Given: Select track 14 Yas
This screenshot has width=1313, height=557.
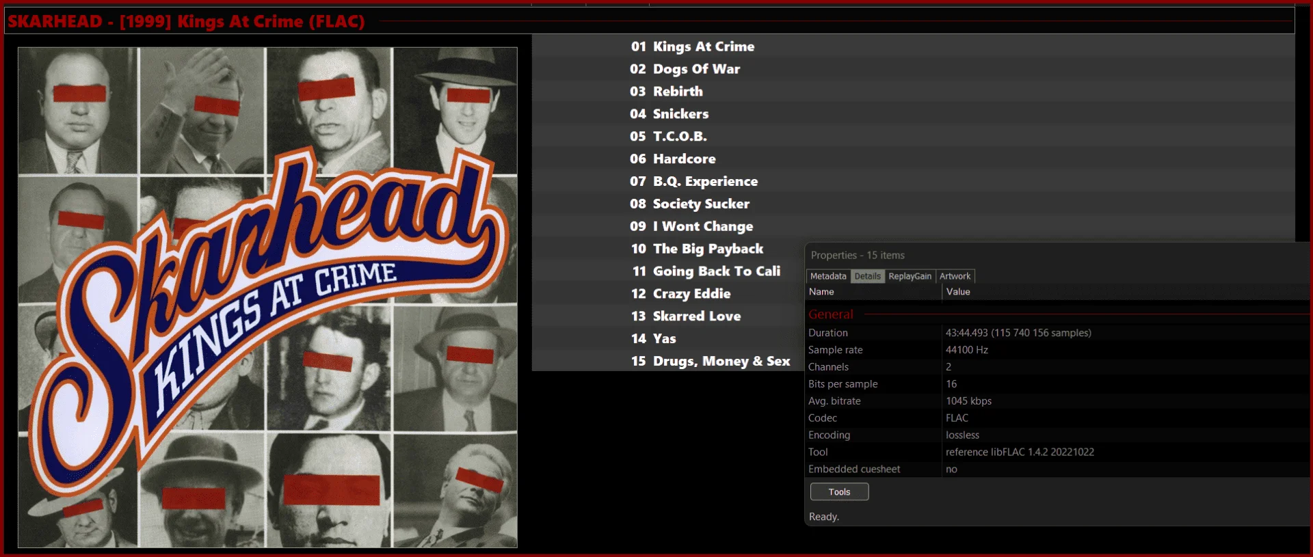Looking at the screenshot, I should tap(653, 339).
